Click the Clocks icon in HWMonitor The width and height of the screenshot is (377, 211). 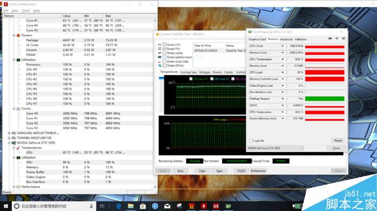pyautogui.click(x=18, y=108)
